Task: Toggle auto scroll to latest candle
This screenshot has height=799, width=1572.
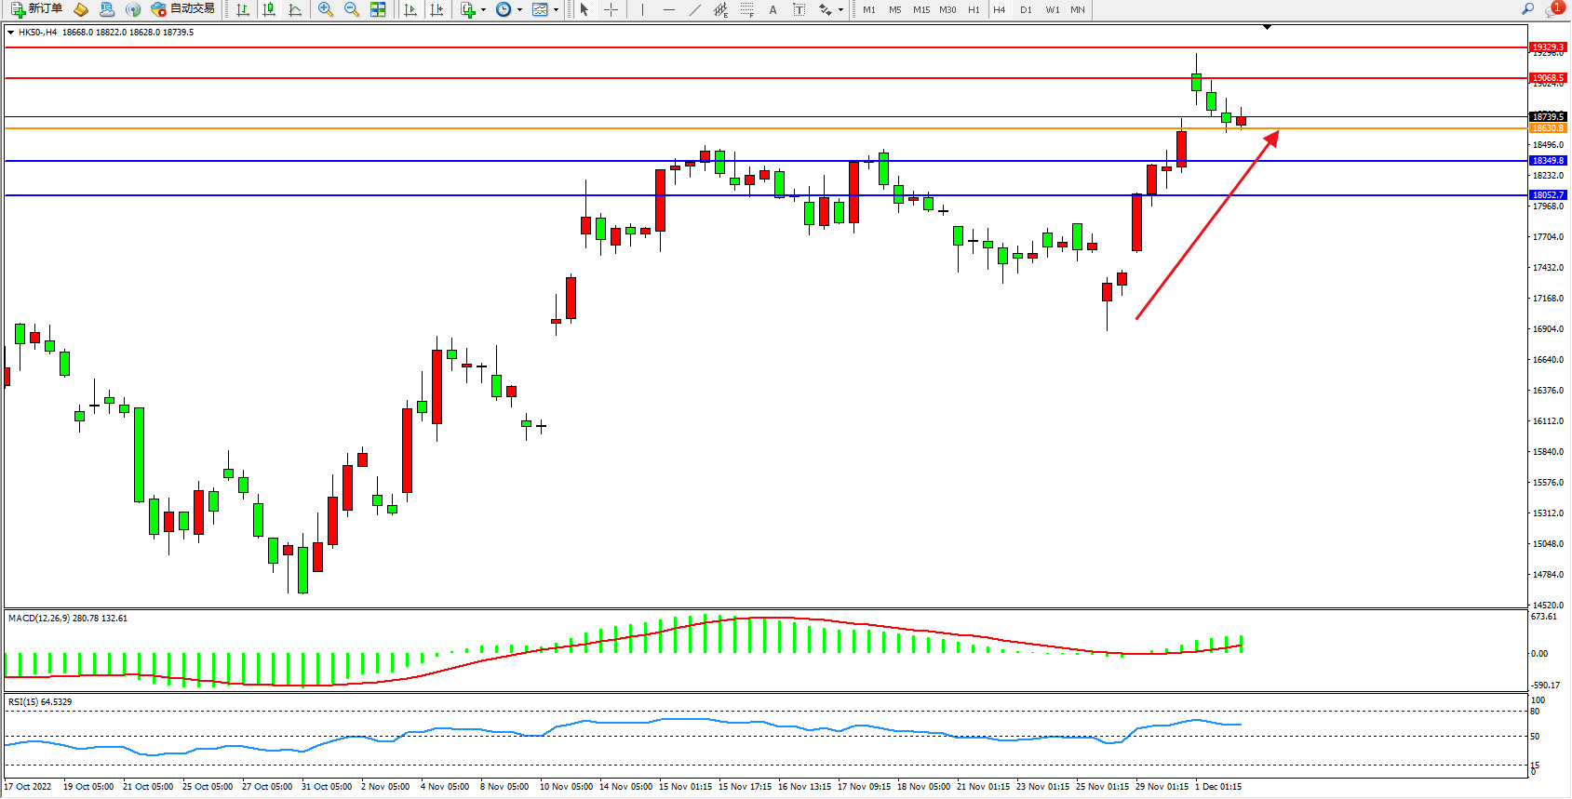Action: coord(410,9)
